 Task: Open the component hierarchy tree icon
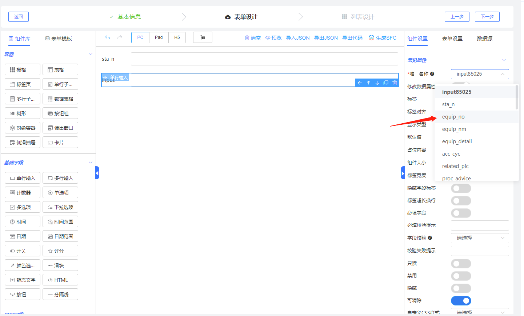203,37
